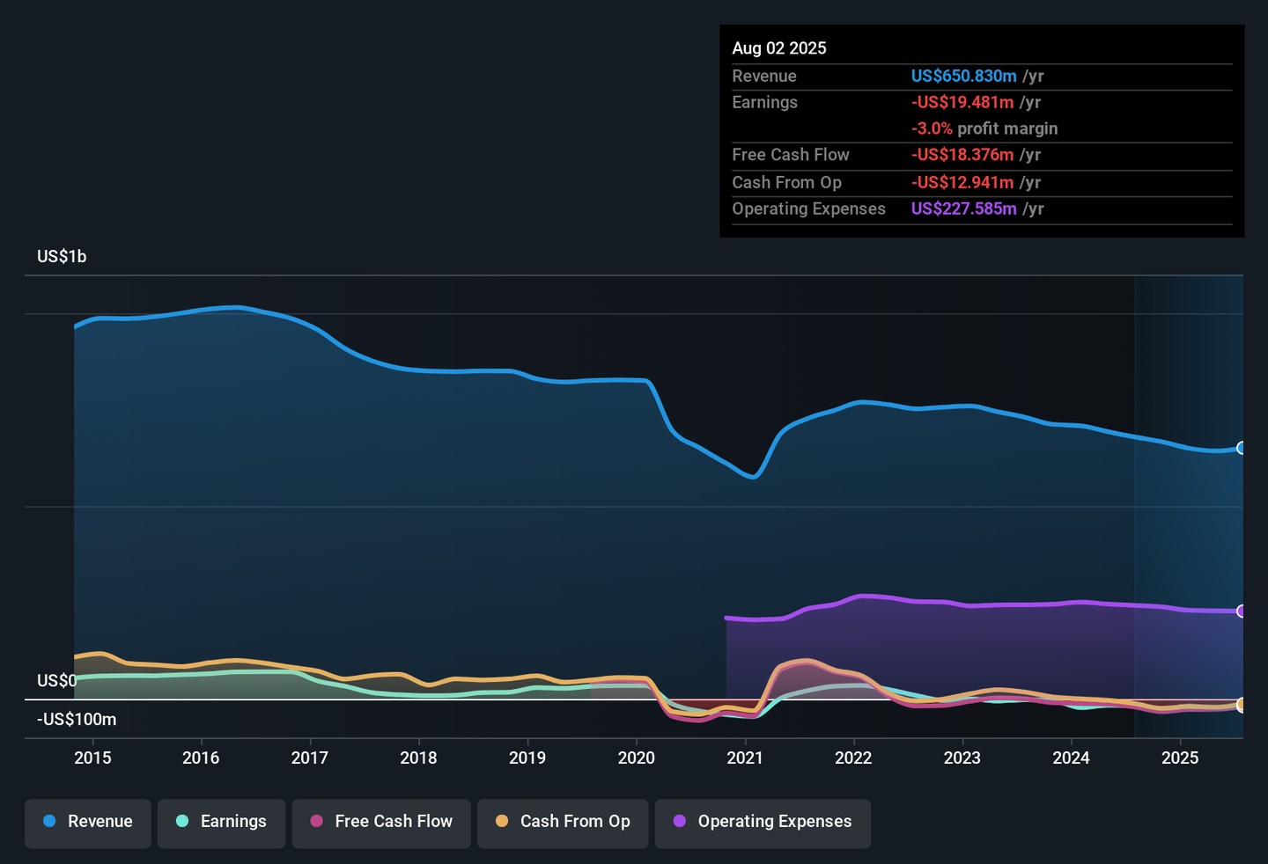Toggle the Operating Expenses legend button
The width and height of the screenshot is (1268, 864).
tap(763, 822)
